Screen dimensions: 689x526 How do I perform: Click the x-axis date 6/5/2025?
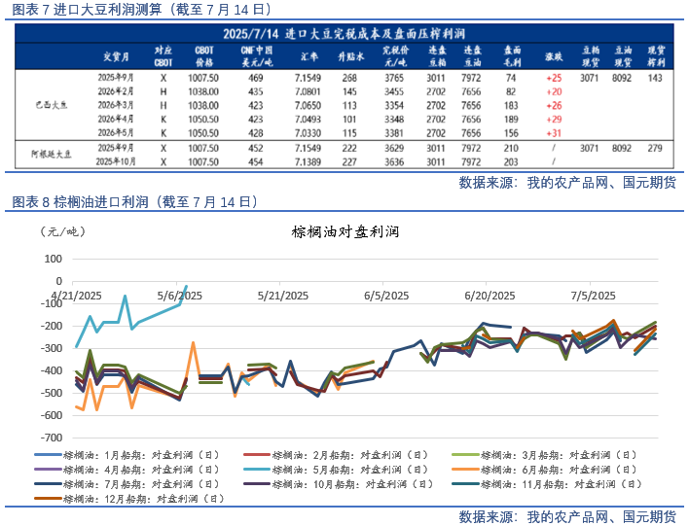[386, 296]
